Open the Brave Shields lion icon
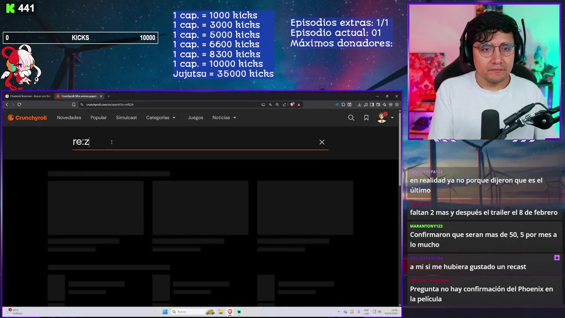This screenshot has width=565, height=318. pos(292,105)
